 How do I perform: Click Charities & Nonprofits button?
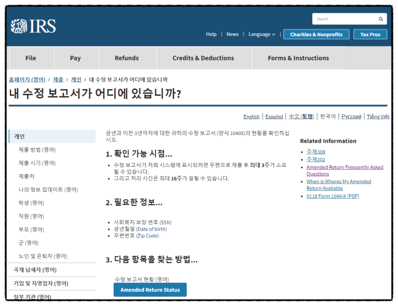click(316, 34)
